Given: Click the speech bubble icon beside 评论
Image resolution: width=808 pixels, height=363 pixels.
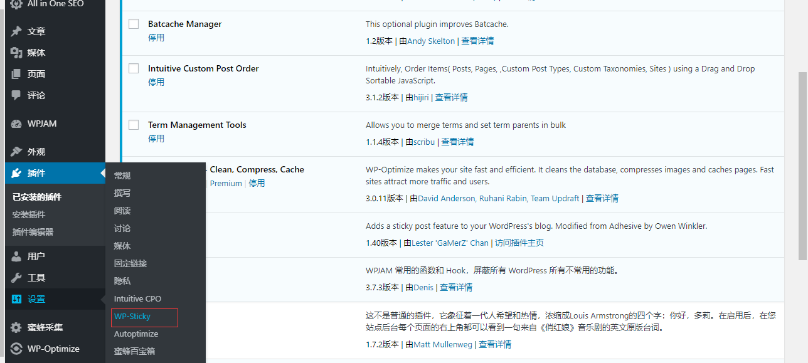Looking at the screenshot, I should tap(16, 95).
